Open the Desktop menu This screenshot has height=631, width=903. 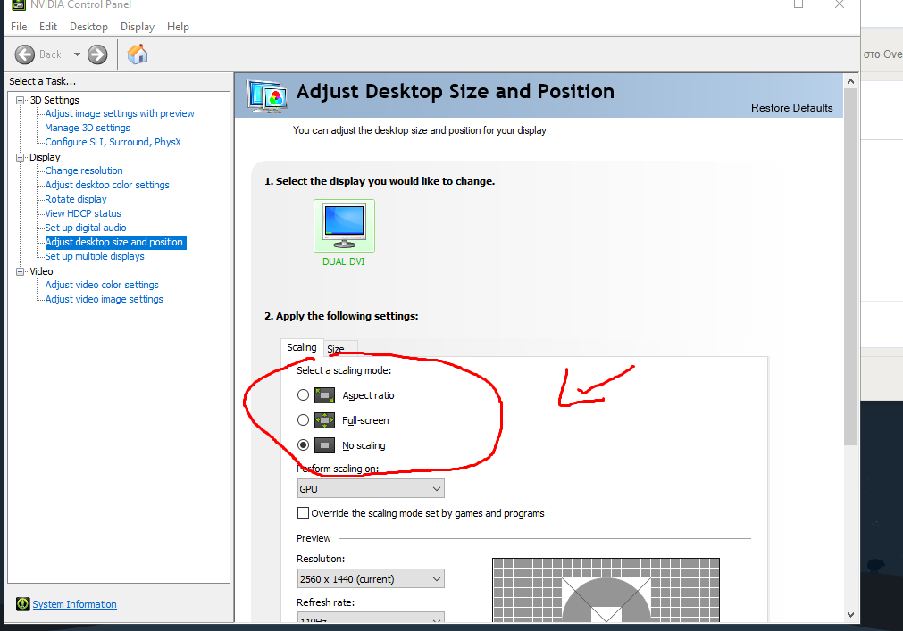[x=88, y=27]
